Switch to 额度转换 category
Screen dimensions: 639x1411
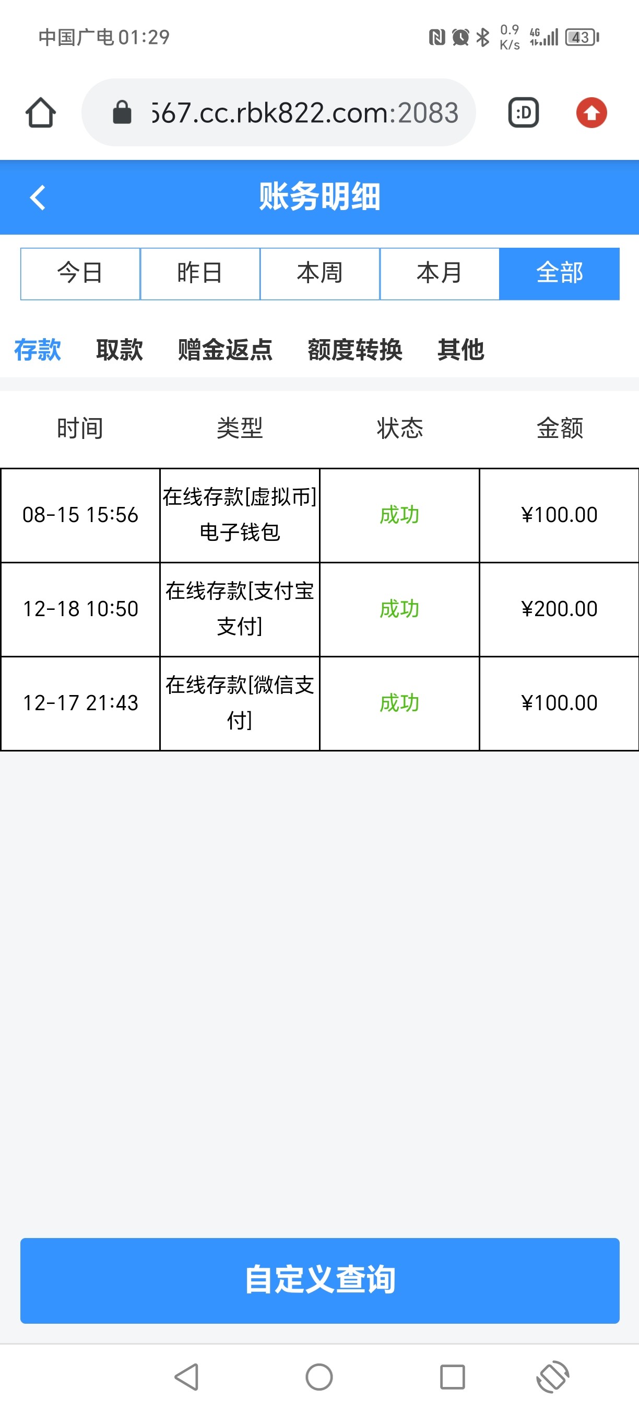(x=354, y=350)
